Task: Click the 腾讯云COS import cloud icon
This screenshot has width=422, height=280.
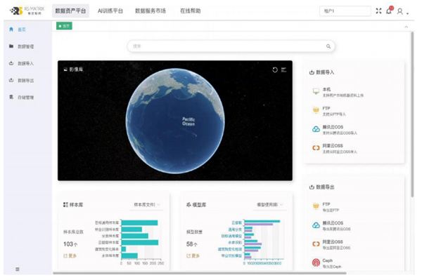Action: [x=316, y=129]
